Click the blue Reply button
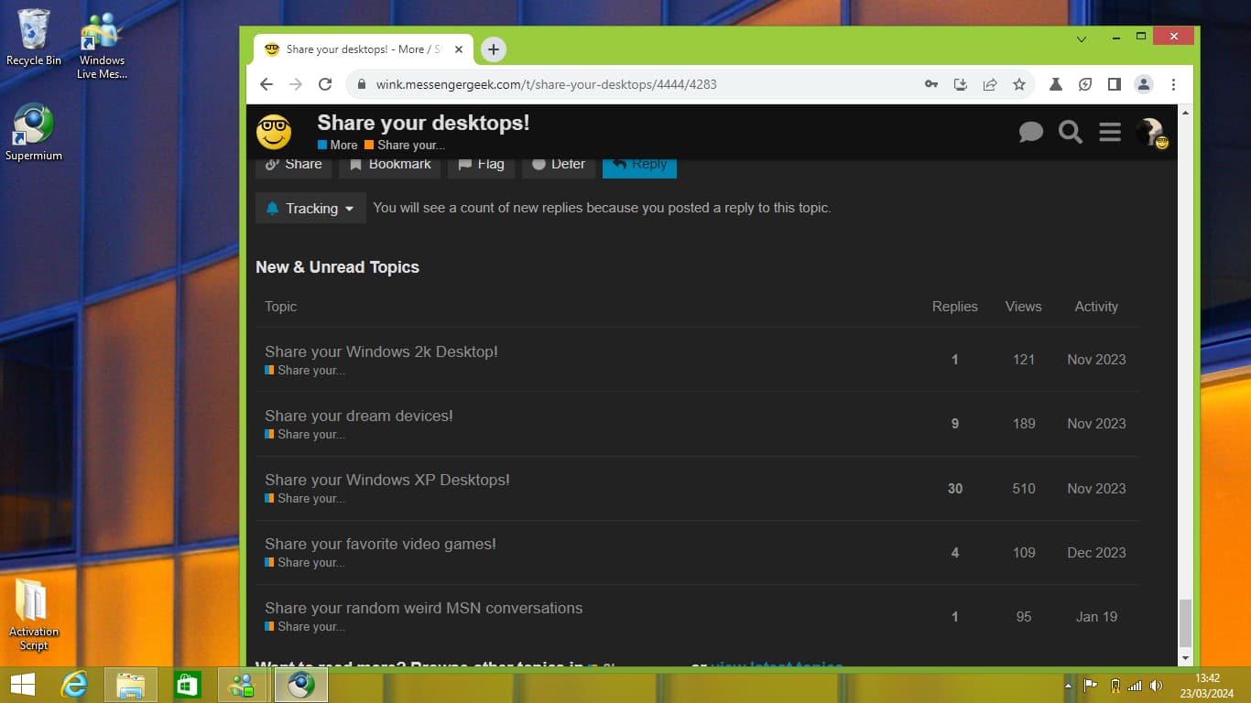 [x=639, y=165]
